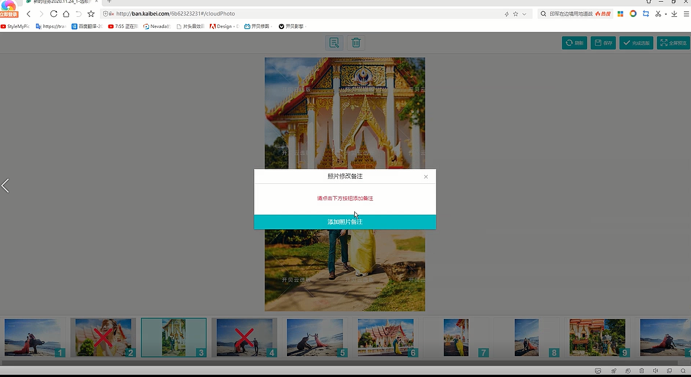This screenshot has height=377, width=691.
Task: Click the favorites star left of address bar
Action: click(x=91, y=14)
